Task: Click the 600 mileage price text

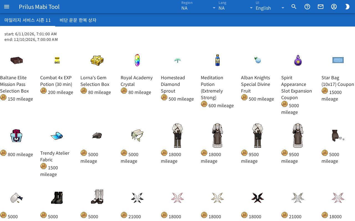Action: [x=221, y=106]
